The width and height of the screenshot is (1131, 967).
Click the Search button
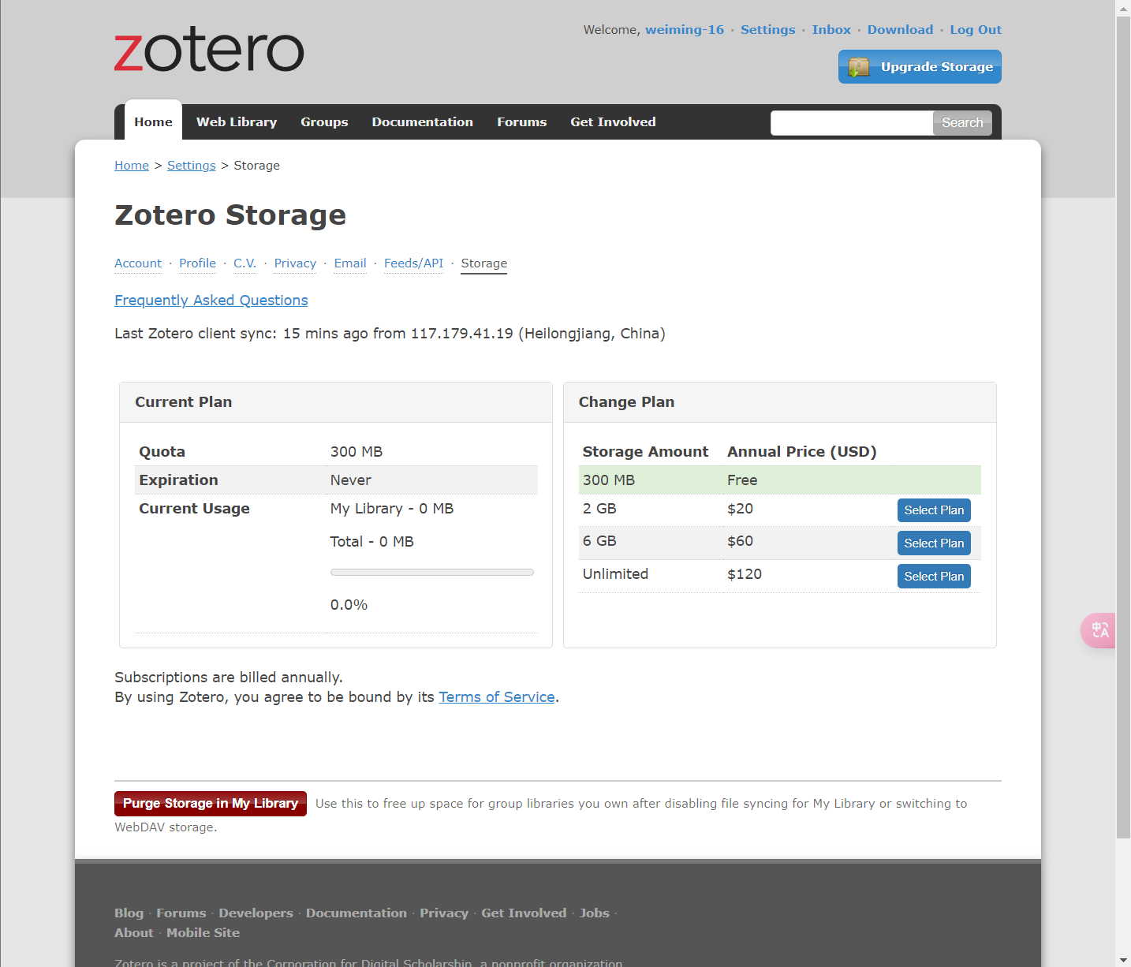pos(962,123)
